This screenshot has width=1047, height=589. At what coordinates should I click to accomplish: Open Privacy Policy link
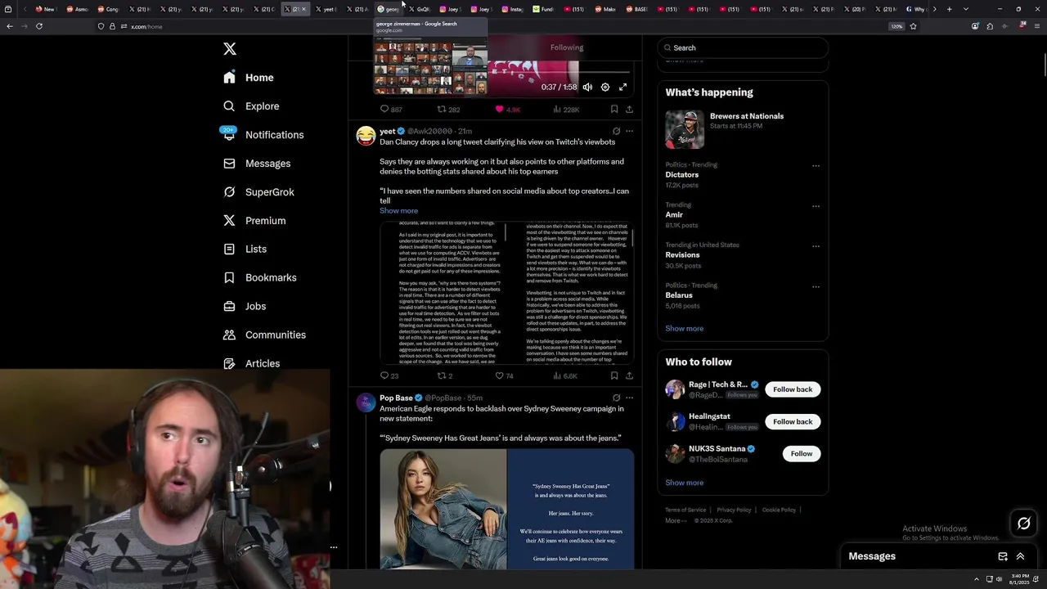(x=734, y=510)
